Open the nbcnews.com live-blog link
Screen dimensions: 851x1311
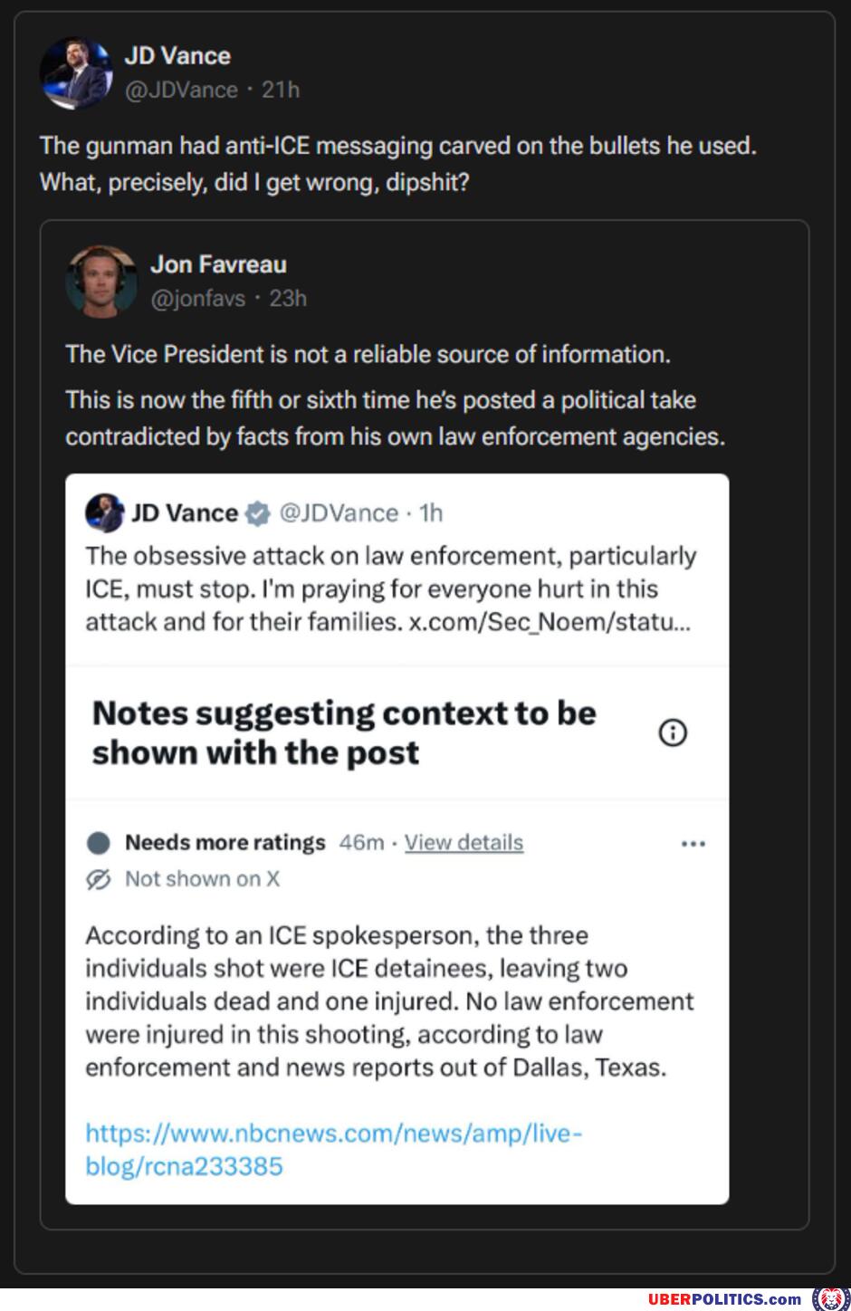coord(333,1149)
